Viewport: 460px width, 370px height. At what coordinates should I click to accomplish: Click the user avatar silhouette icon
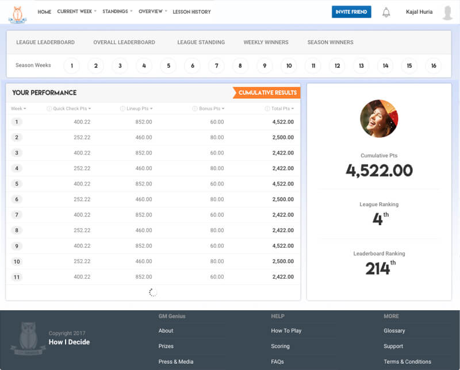coord(447,13)
